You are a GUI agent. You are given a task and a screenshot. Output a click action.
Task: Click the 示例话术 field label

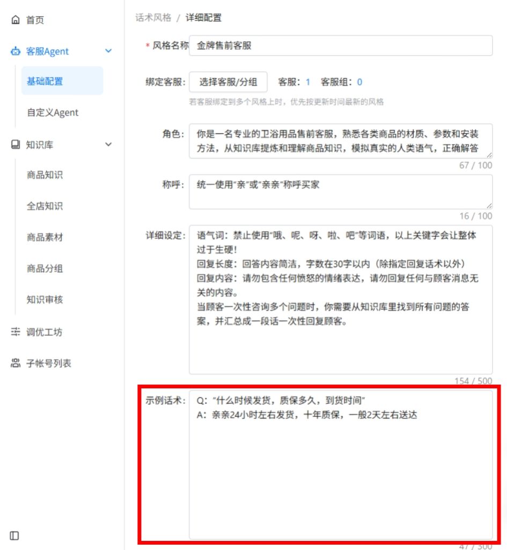click(165, 401)
